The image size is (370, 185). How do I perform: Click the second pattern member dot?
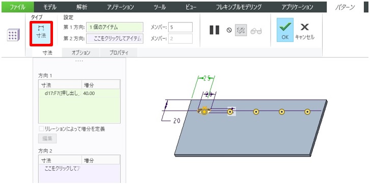point(230,112)
